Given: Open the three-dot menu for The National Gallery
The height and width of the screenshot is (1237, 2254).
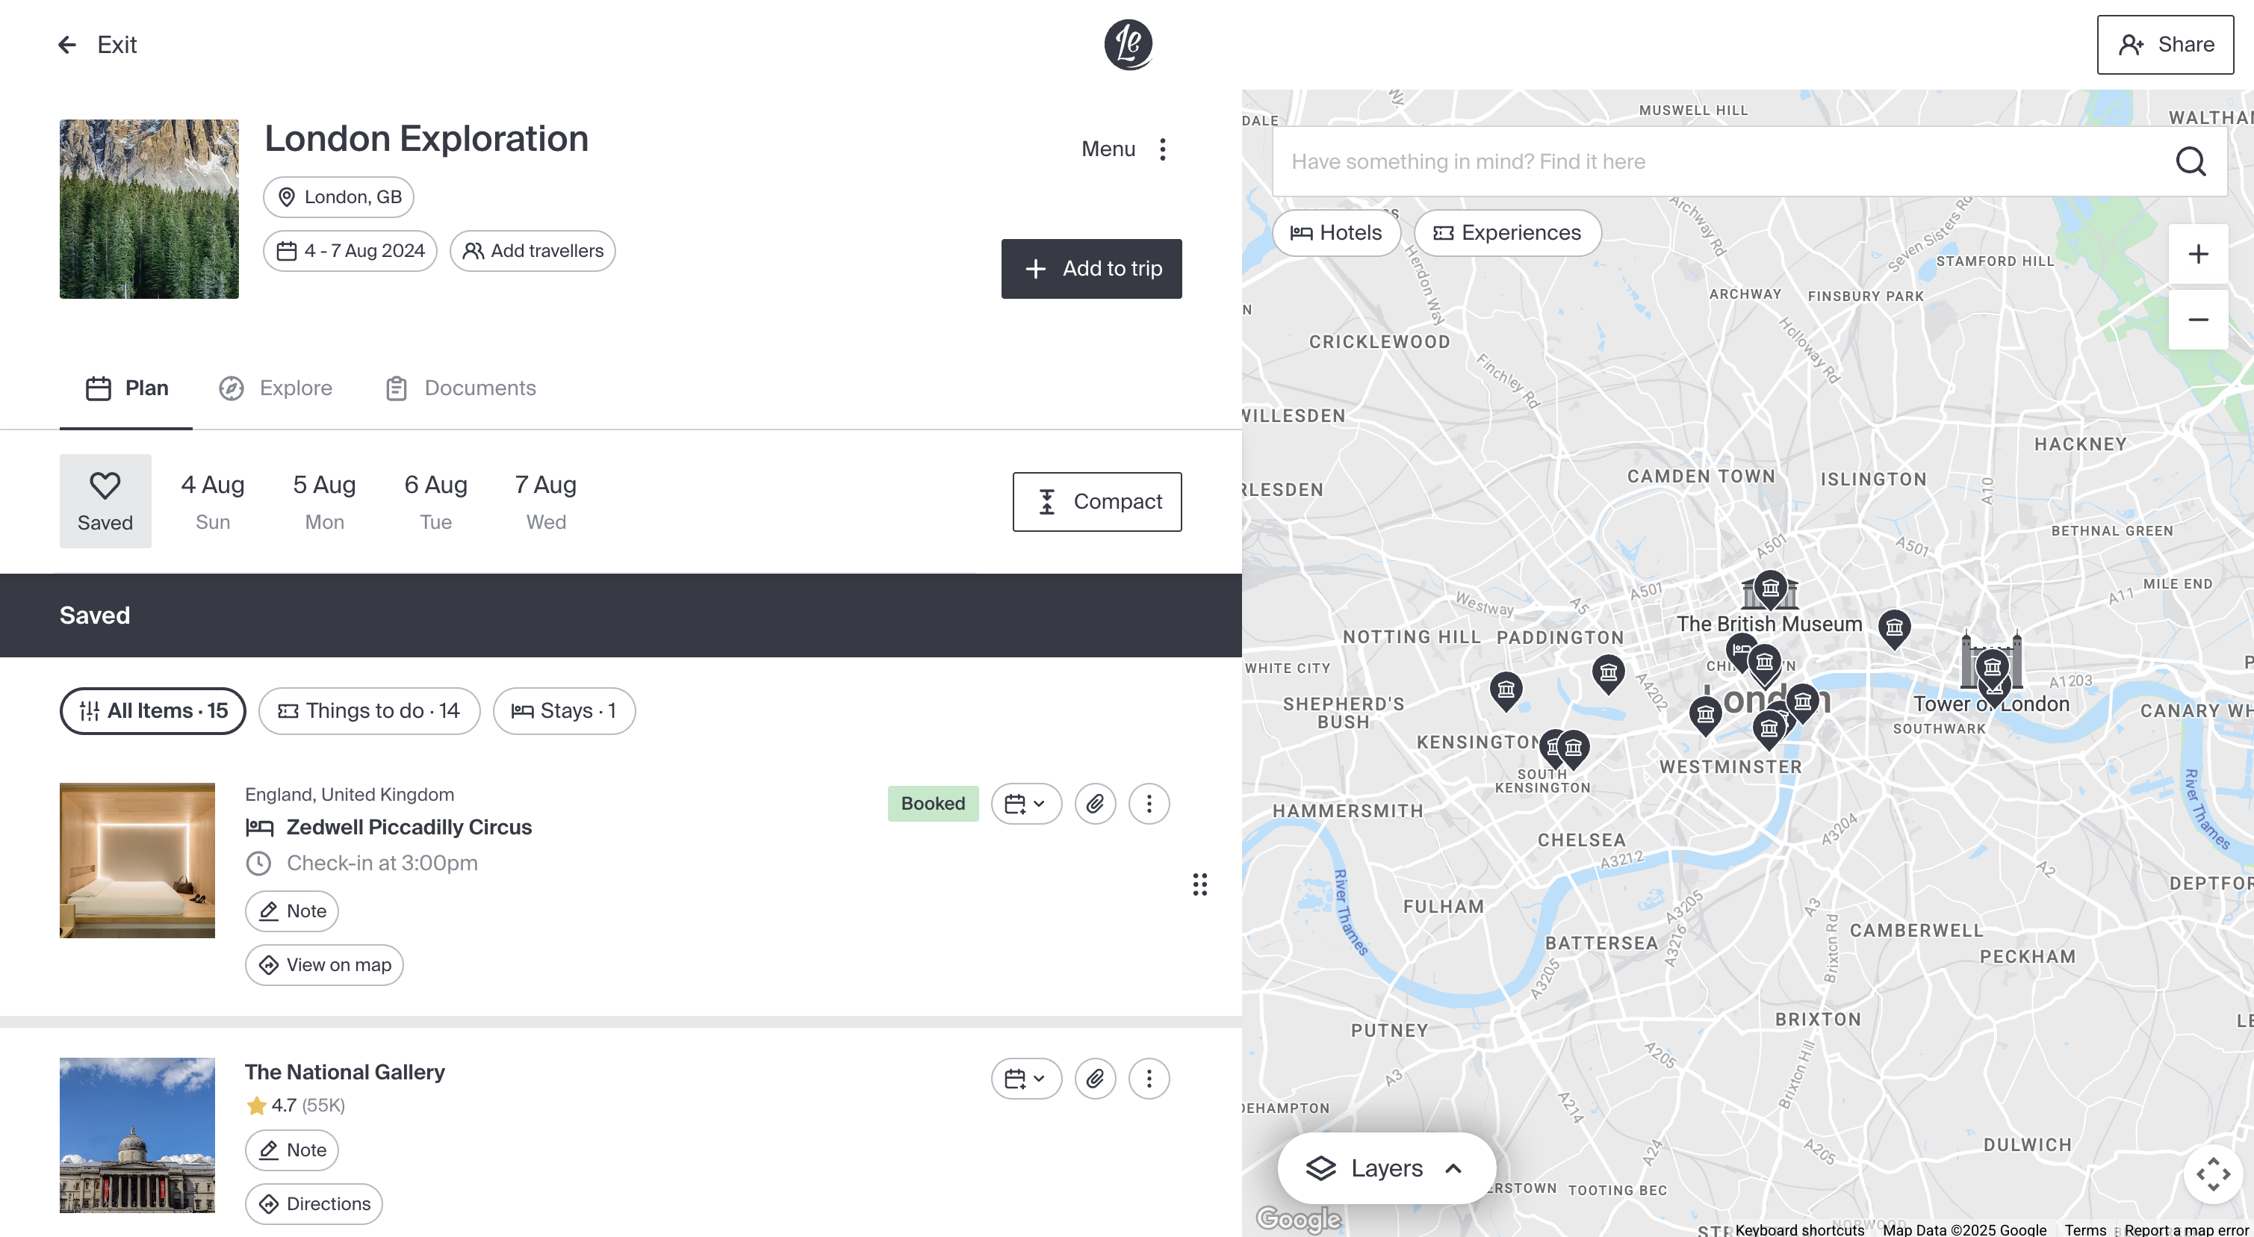Looking at the screenshot, I should pyautogui.click(x=1149, y=1078).
